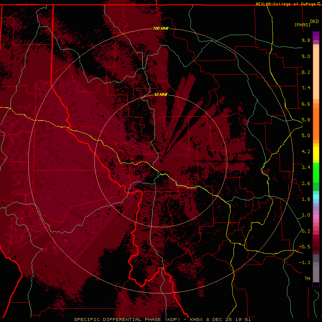Click the 100 NMI range ring label
This screenshot has height=322, width=322.
click(161, 28)
